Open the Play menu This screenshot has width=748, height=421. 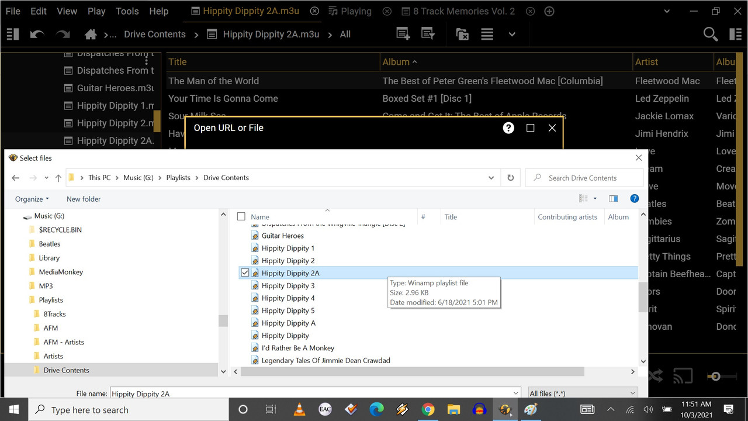(96, 11)
